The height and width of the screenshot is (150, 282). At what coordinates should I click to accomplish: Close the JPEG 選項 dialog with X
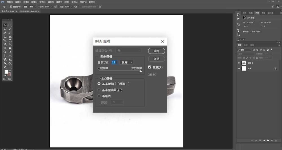pos(162,41)
